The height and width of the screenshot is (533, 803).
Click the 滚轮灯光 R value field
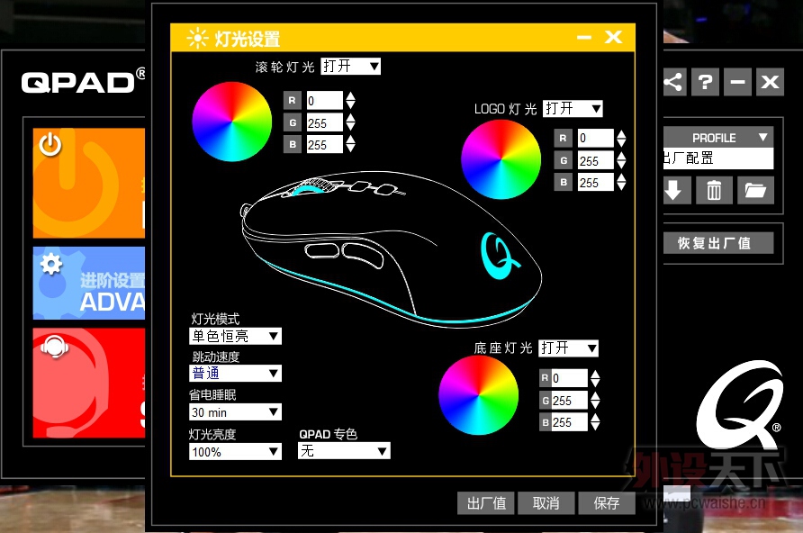(324, 100)
